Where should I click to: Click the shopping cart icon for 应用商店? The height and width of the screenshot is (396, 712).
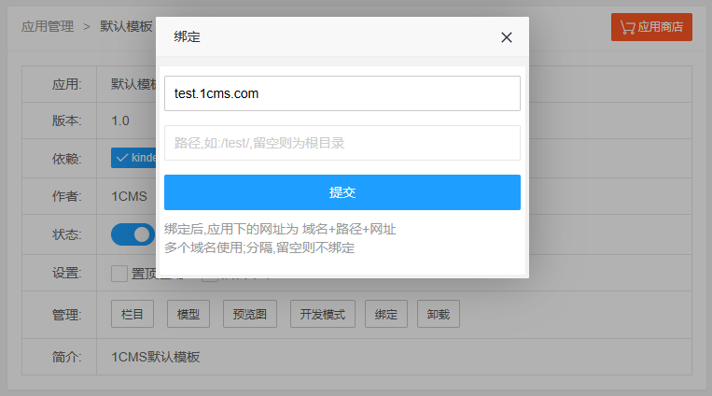627,27
